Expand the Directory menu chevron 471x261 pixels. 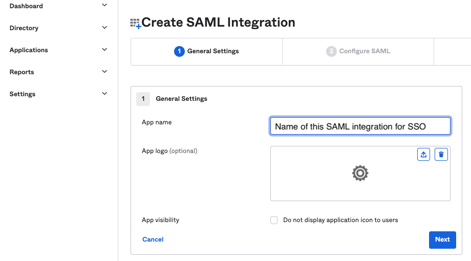[104, 28]
